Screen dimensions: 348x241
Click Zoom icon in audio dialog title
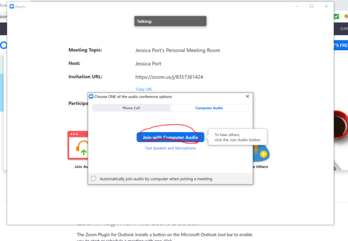click(91, 97)
